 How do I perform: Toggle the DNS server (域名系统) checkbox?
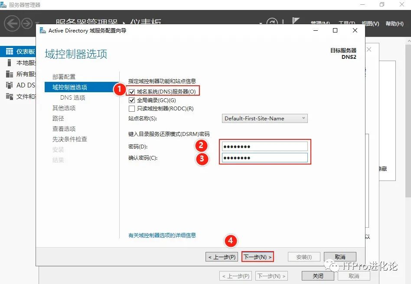pyautogui.click(x=132, y=92)
